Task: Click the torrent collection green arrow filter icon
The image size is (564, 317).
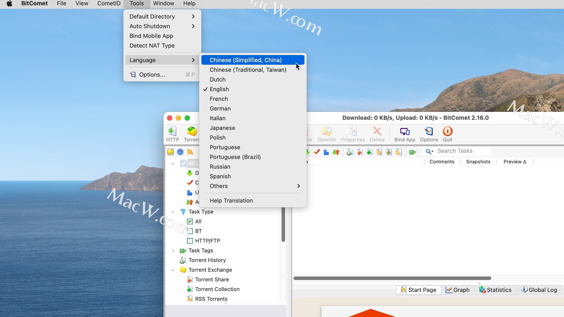Action: pos(370,152)
